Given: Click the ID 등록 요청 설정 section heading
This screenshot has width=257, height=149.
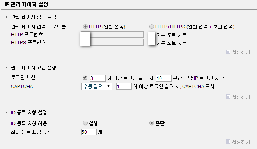Looking at the screenshot, I should point(29,112).
